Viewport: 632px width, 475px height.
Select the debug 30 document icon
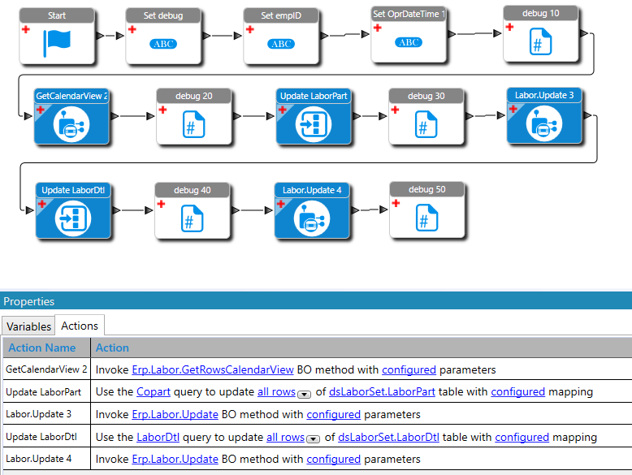(x=426, y=124)
